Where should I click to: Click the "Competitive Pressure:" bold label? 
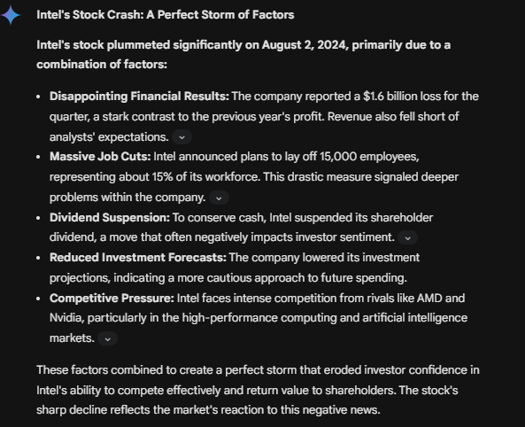112,298
